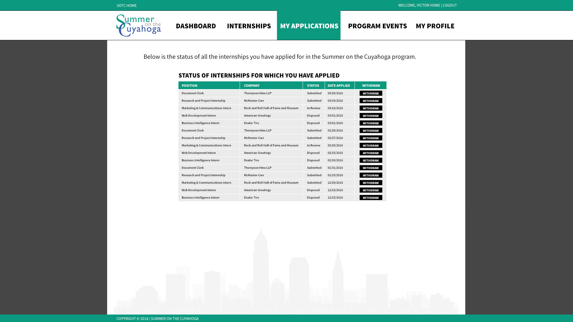573x322 pixels.
Task: Click LOGOUT in the top bar
Action: tap(450, 5)
